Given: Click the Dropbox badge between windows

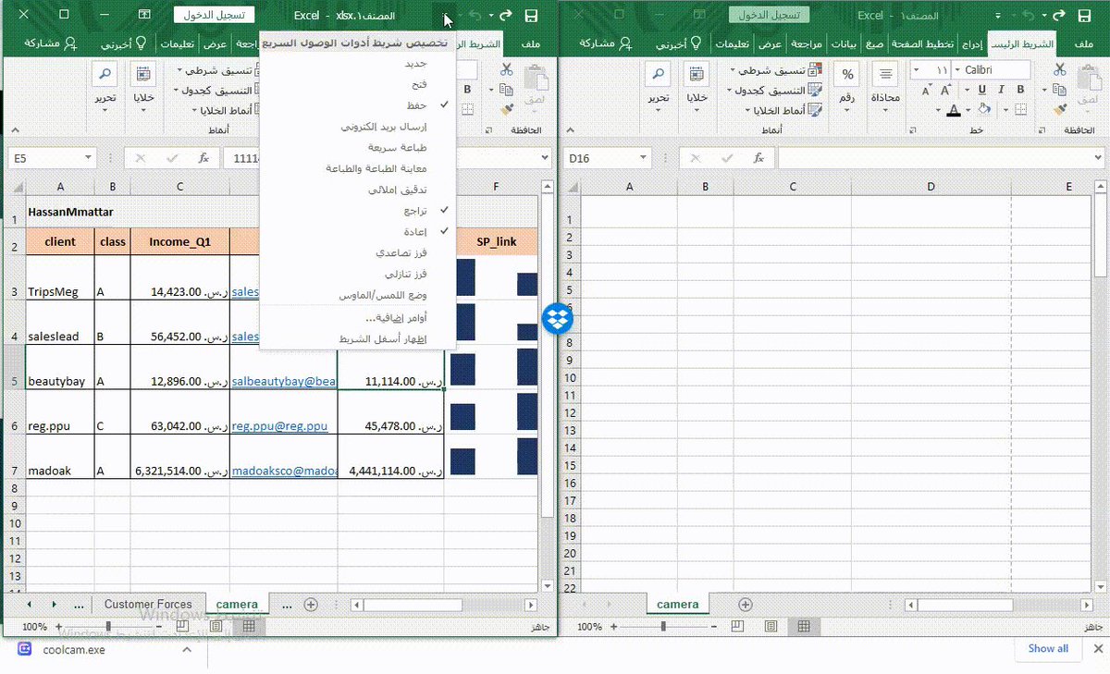Looking at the screenshot, I should click(x=558, y=319).
